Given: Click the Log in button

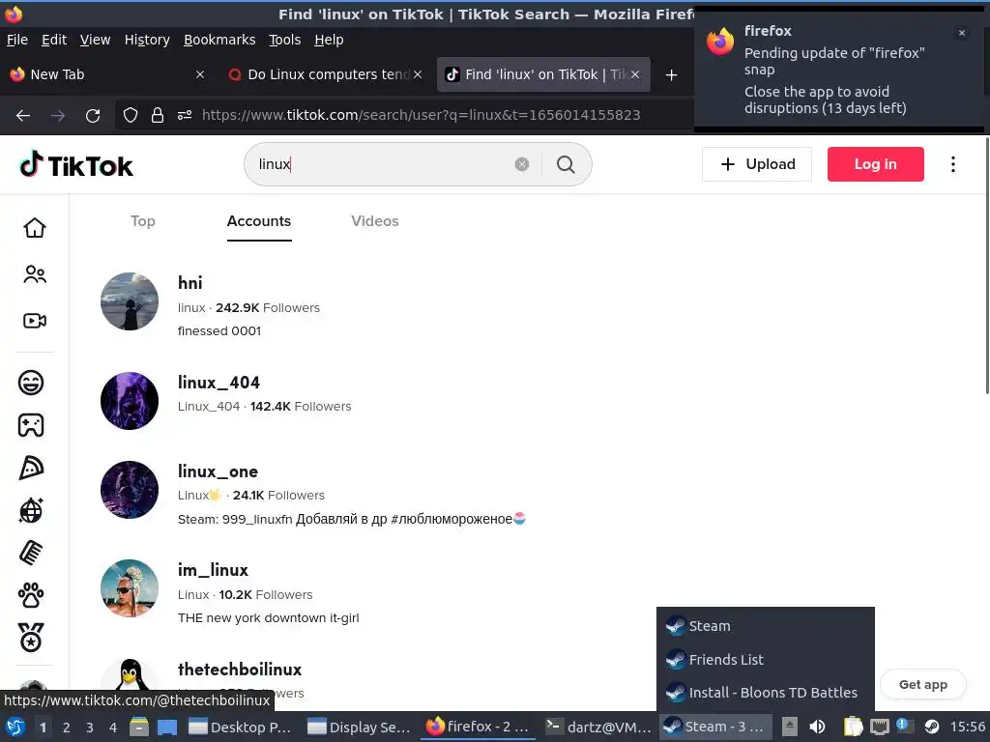Looking at the screenshot, I should tap(875, 164).
